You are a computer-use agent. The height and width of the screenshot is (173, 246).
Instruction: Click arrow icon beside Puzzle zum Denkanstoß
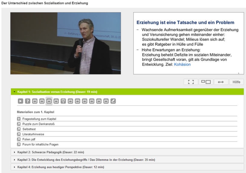(19, 124)
